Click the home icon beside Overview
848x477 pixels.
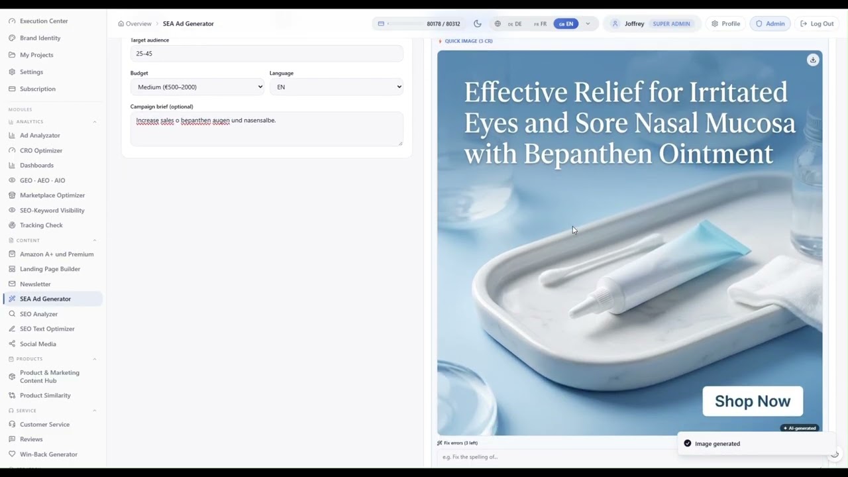[121, 24]
